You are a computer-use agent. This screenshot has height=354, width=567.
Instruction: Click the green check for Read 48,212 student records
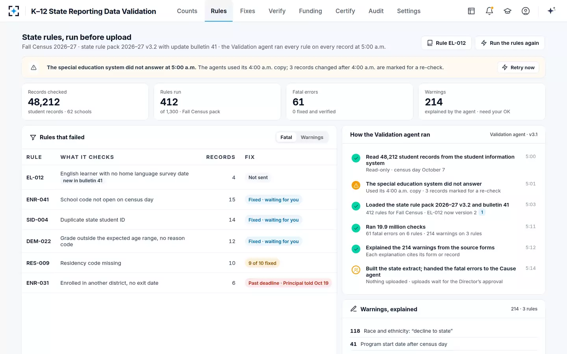coord(356,158)
